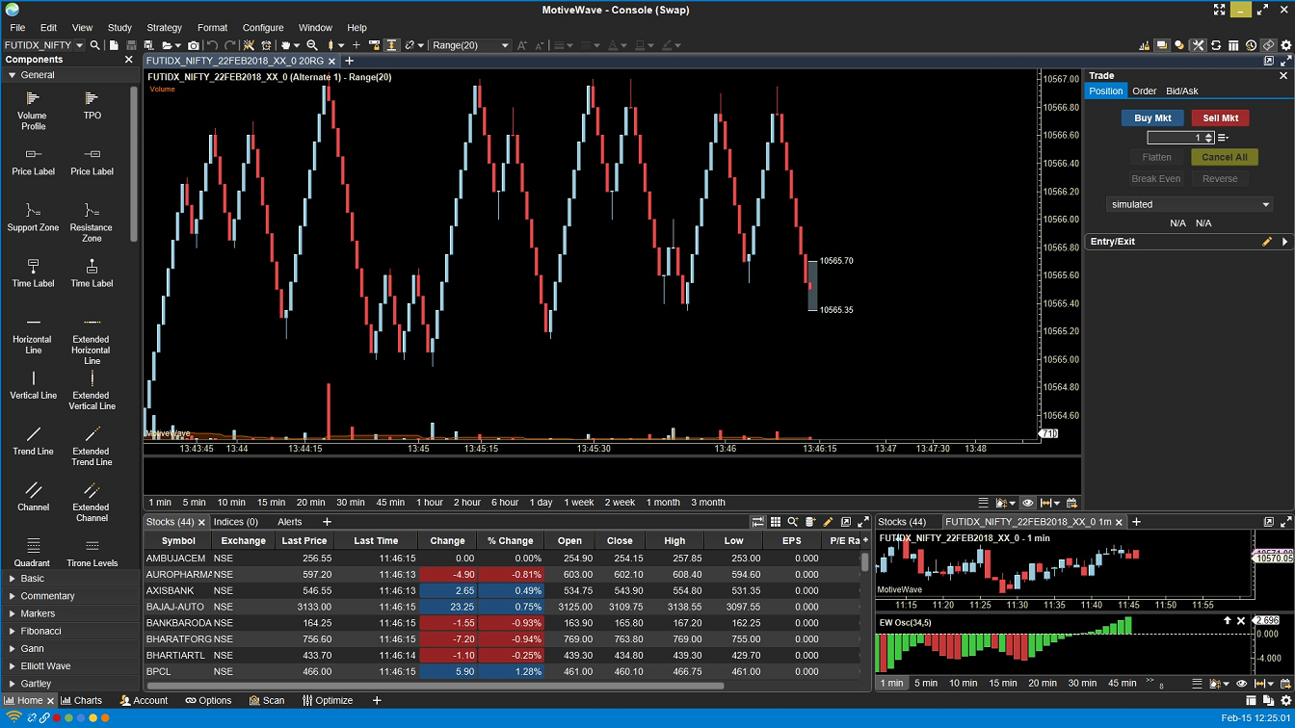
Task: Click the new document toolbar icon
Action: click(113, 45)
